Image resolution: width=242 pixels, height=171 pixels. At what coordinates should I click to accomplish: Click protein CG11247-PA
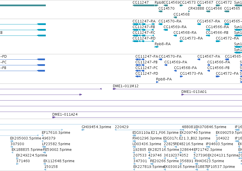pyautogui.click(x=147, y=57)
